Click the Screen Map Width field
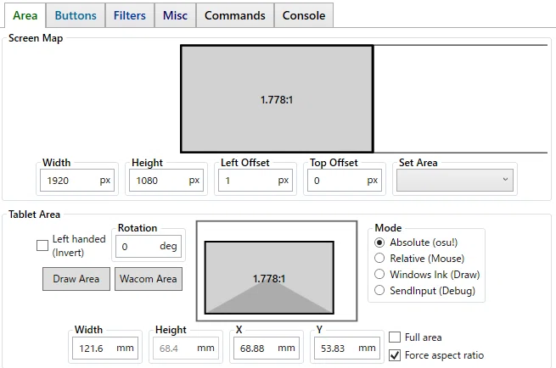The width and height of the screenshot is (556, 368). coord(77,181)
